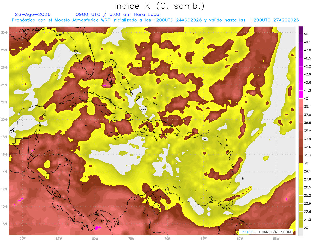
Task: Click the '47.8' color scale label
Action: coord(308,50)
